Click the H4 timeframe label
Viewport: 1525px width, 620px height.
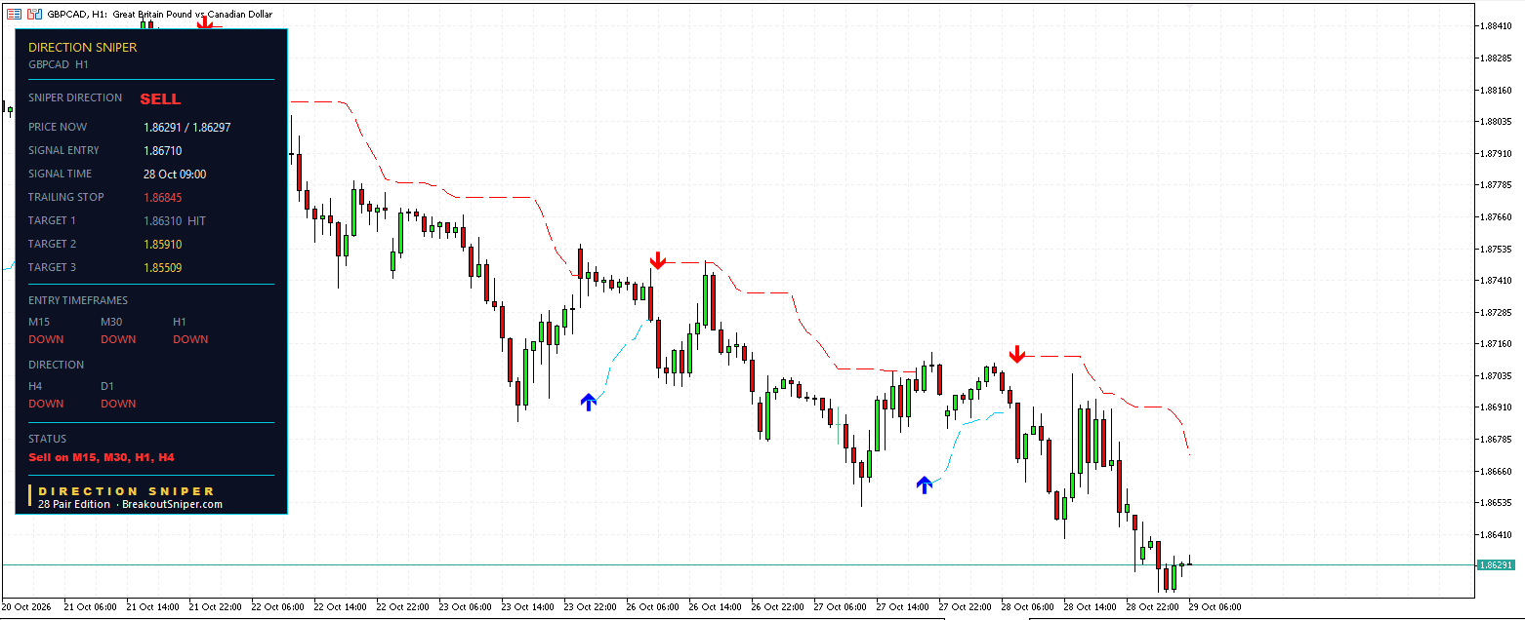click(35, 386)
